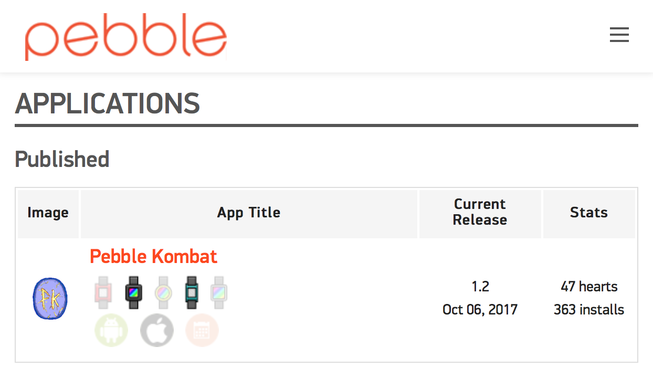This screenshot has width=653, height=378.
Task: Open the hamburger navigation menu
Action: [619, 35]
